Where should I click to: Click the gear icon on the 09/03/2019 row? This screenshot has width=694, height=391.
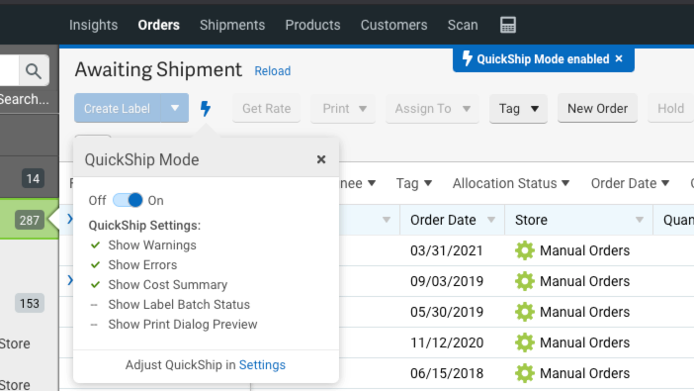point(525,281)
